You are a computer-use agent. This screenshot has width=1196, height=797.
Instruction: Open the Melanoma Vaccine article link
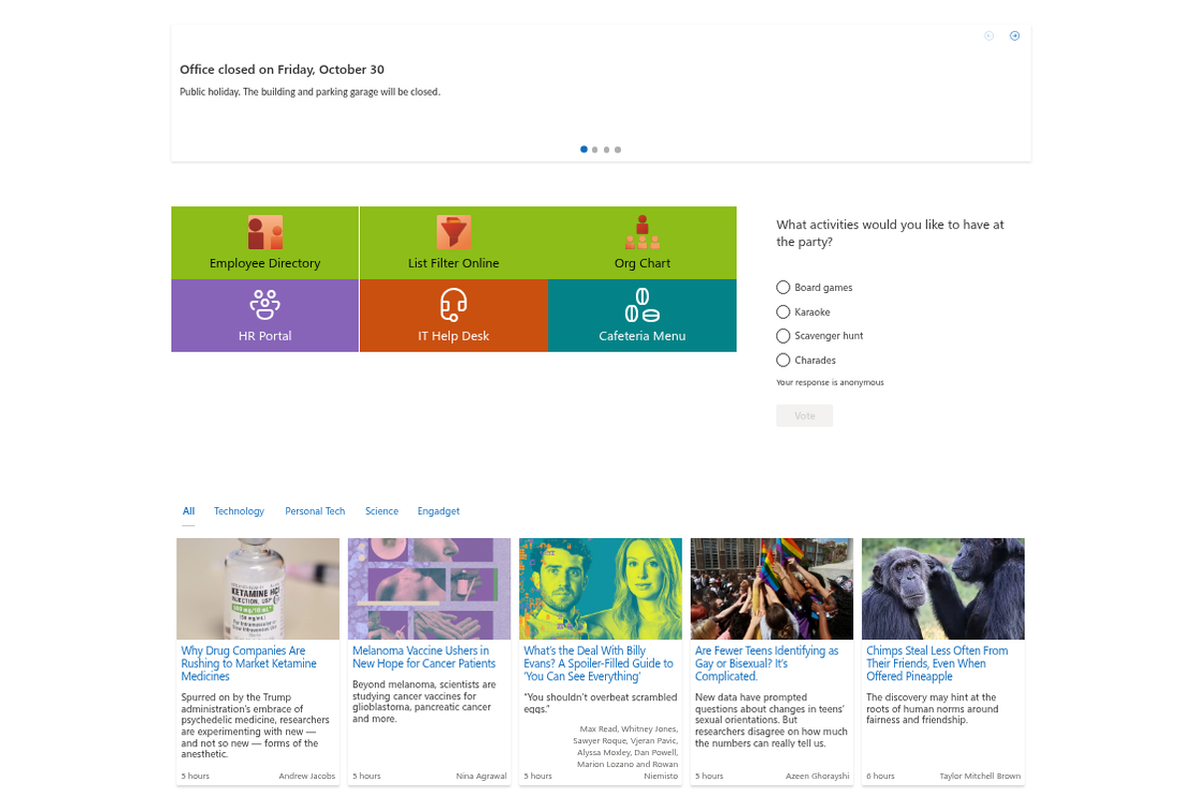click(424, 657)
